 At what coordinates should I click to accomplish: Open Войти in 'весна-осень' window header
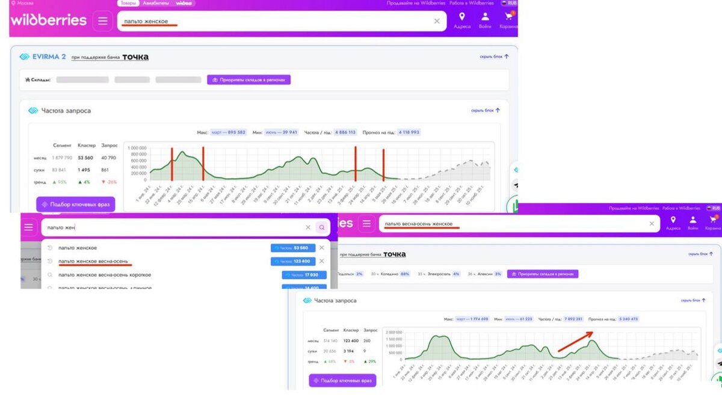[x=693, y=223]
